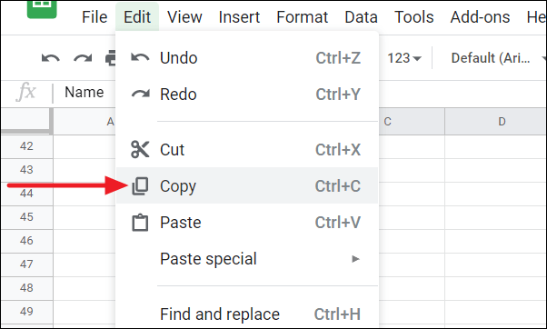Open the Insert menu
This screenshot has width=547, height=329.
(239, 16)
